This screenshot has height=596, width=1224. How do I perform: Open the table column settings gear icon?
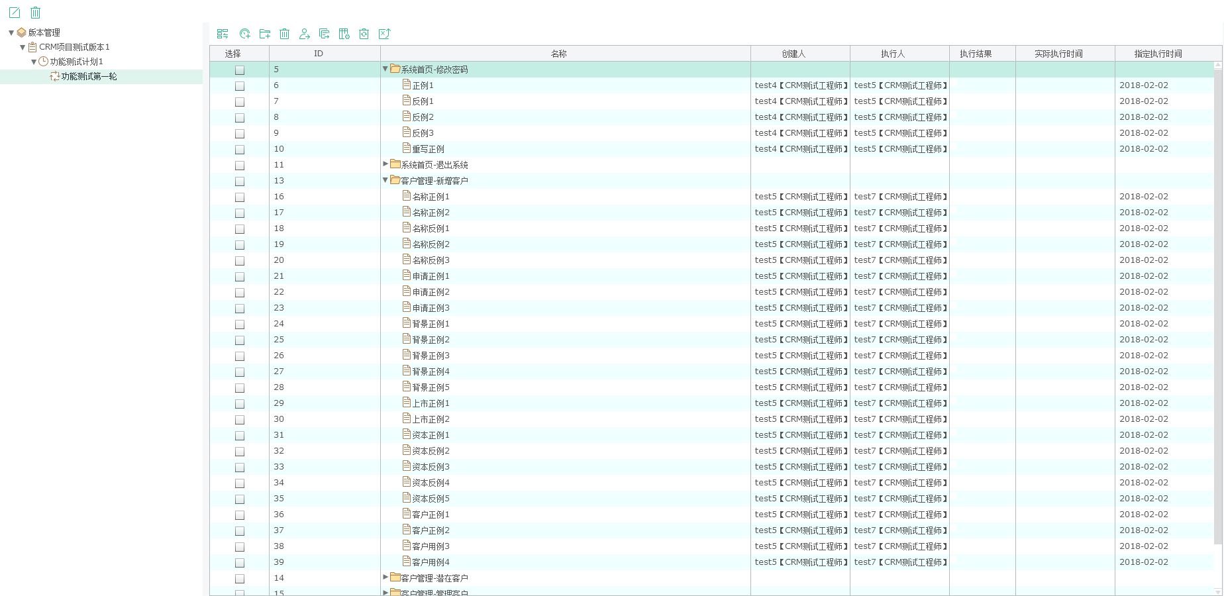tap(344, 34)
